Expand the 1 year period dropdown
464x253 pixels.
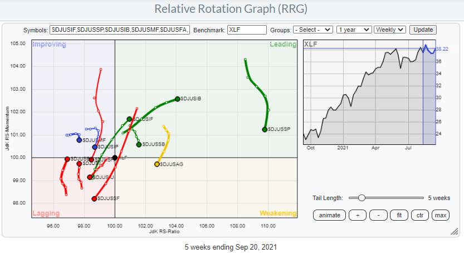coord(355,30)
